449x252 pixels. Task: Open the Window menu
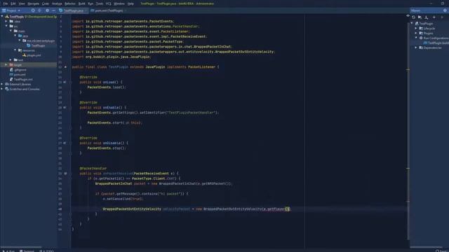119,3
